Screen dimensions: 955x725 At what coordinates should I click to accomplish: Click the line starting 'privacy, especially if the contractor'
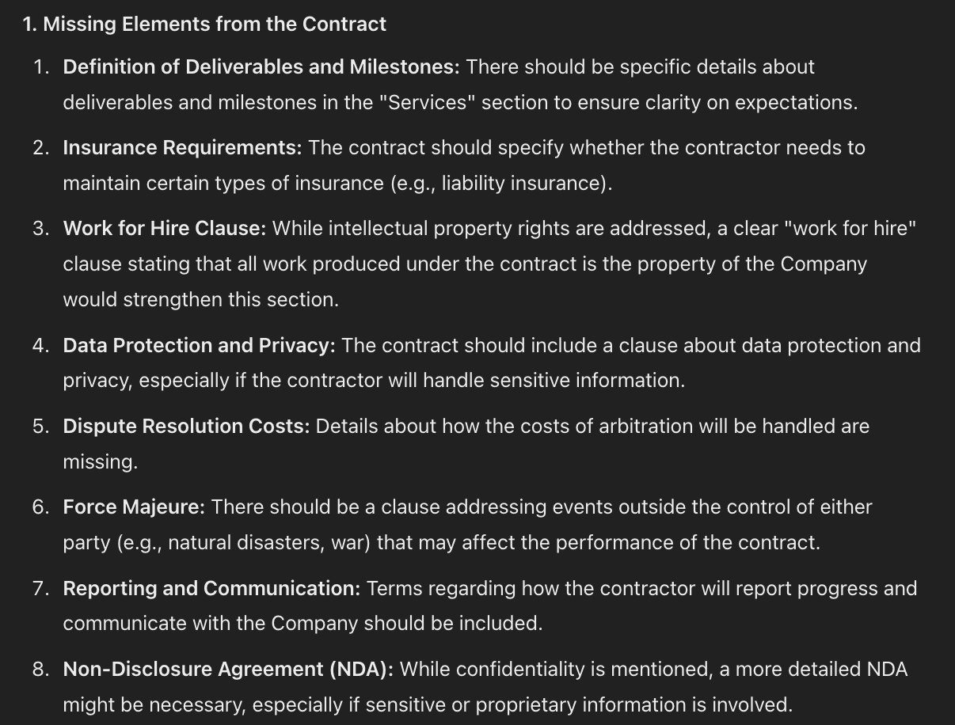374,381
